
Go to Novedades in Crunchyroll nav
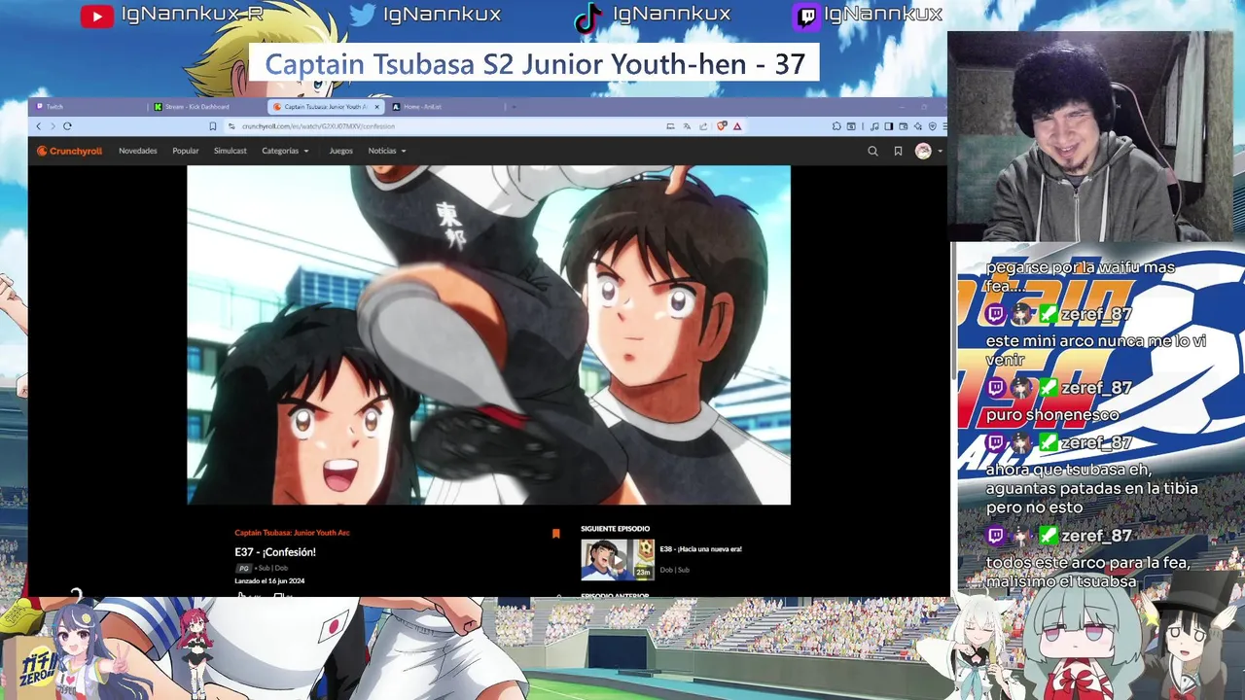[137, 151]
